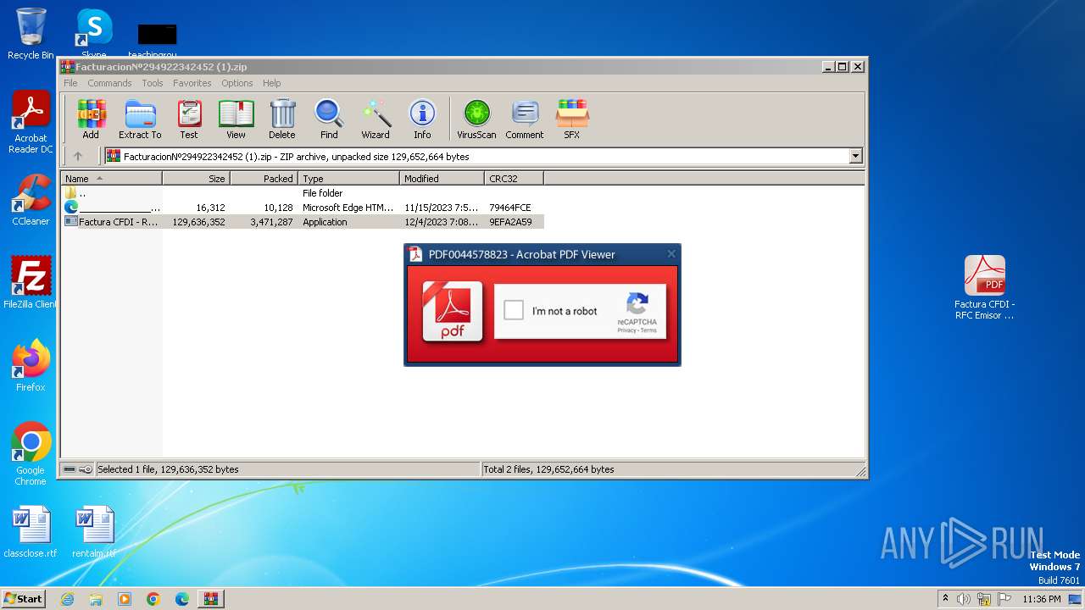Open the Help menu

pos(271,83)
